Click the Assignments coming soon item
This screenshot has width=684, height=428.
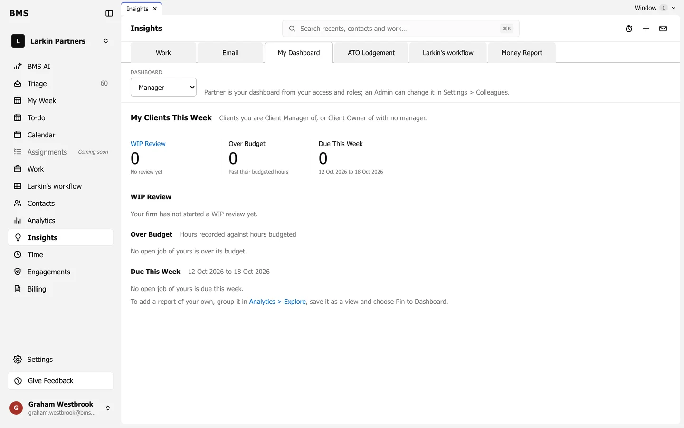[x=60, y=152]
